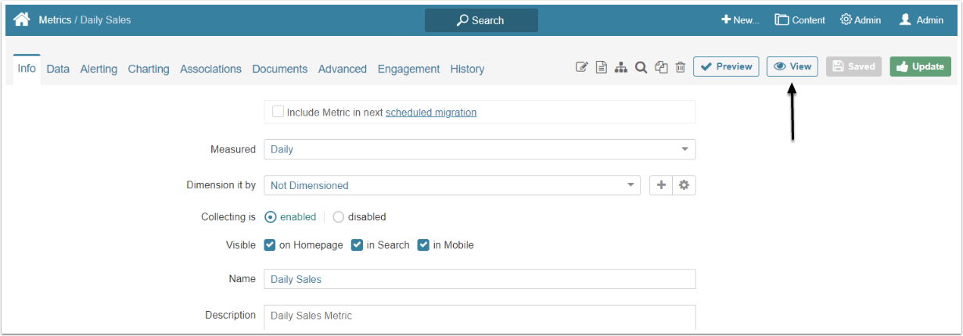Toggle the in Mobile checkbox
Viewport: 963px width, 336px height.
(x=424, y=245)
